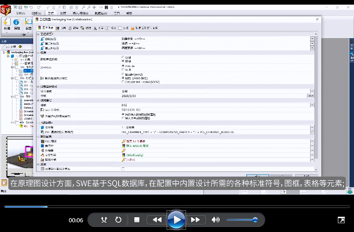
Task: Collapse the date display format section
Action: tap(38, 86)
